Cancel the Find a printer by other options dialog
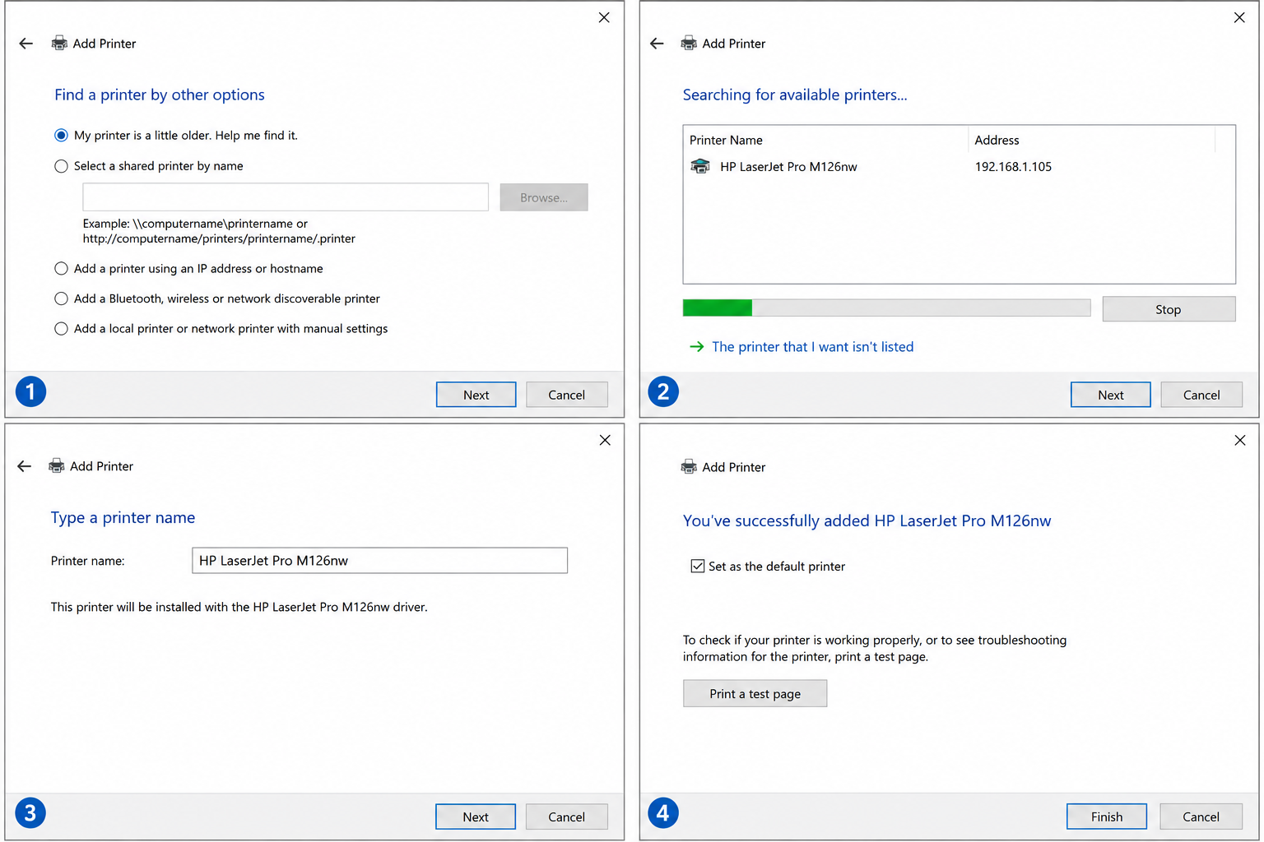Screen dimensions: 1264x842 tap(567, 395)
